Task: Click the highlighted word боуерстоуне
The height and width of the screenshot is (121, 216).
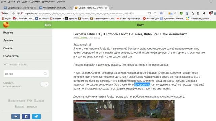Action: point(142,85)
